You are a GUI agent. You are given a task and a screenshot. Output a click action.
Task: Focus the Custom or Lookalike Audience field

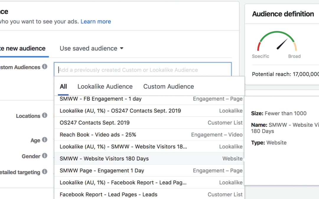click(x=143, y=70)
